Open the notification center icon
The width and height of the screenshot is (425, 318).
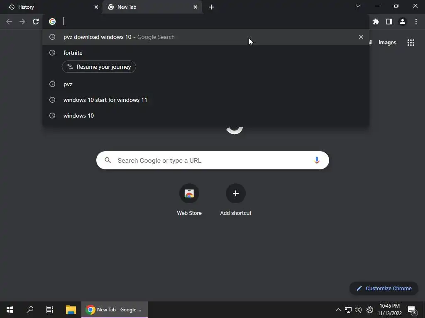pos(412,310)
